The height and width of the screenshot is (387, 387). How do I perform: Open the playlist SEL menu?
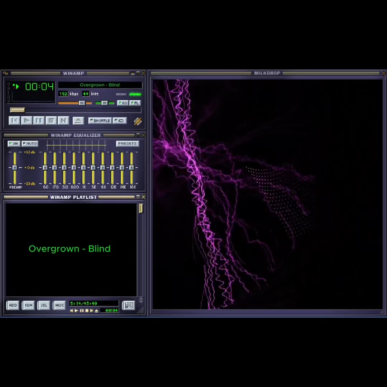[x=44, y=305]
